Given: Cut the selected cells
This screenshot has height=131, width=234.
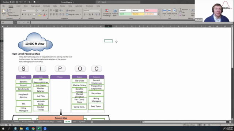Looking at the screenshot, I should 9,10.
